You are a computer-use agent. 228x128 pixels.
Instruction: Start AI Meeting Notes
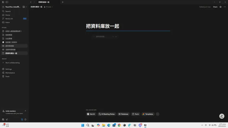pos(107,114)
